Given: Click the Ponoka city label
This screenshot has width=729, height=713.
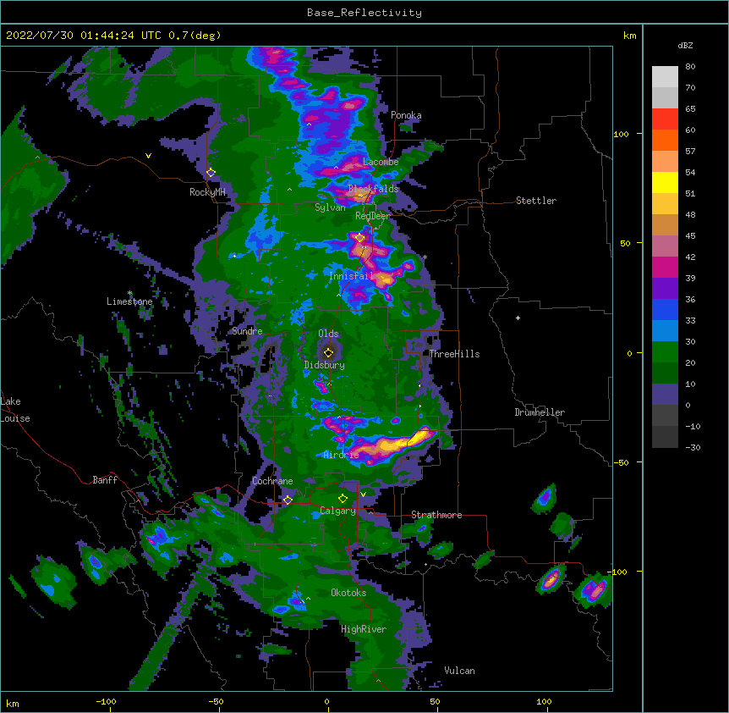Looking at the screenshot, I should point(406,115).
